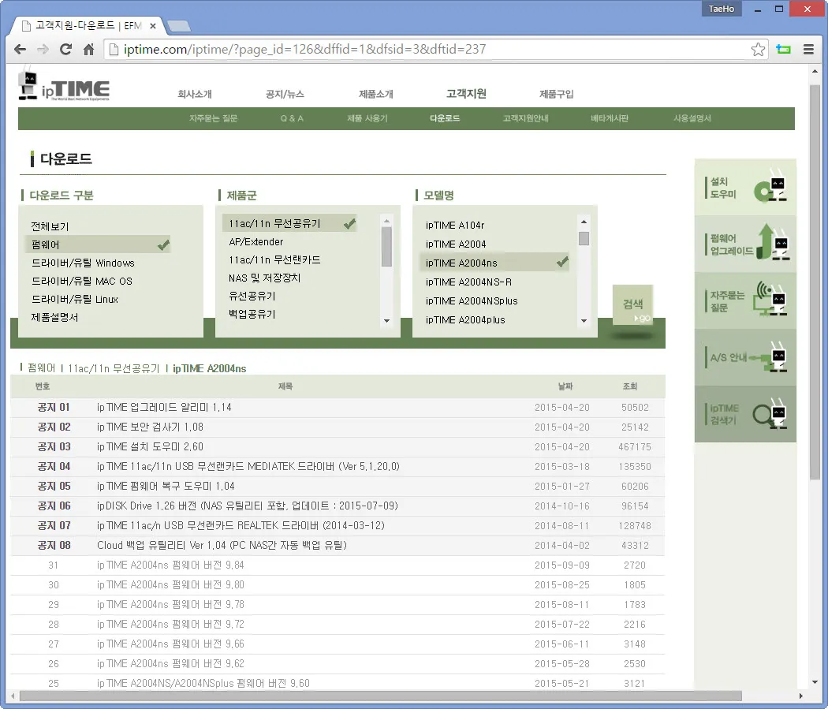Image resolution: width=828 pixels, height=709 pixels.
Task: Open the Chrome menu via hamburger icon
Action: (808, 49)
